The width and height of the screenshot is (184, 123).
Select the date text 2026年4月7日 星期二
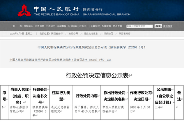pos(21,34)
